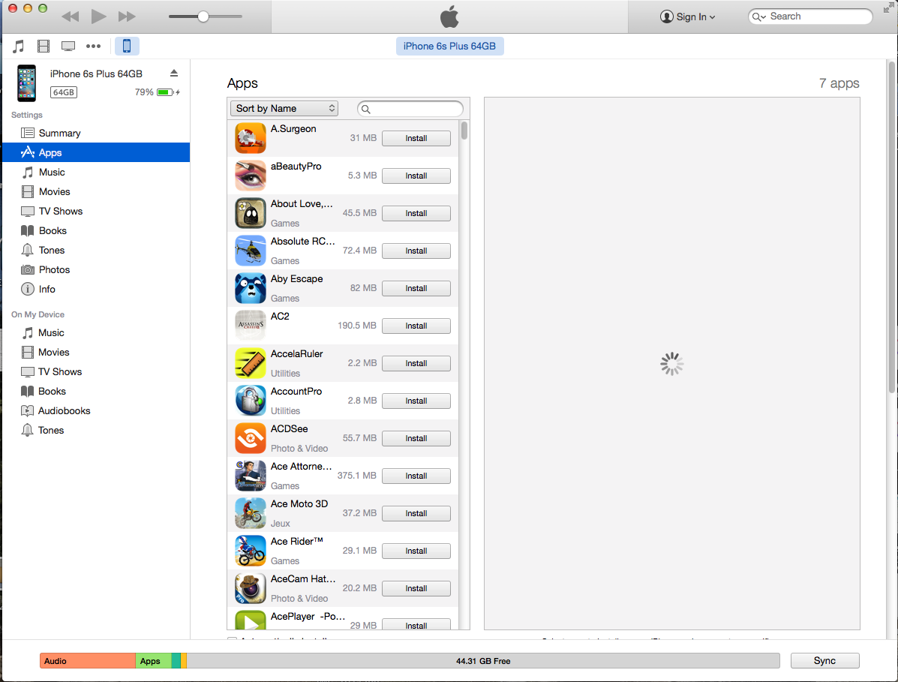The image size is (898, 682).
Task: Eject the iPhone 6s Plus 64GB
Action: tap(174, 74)
